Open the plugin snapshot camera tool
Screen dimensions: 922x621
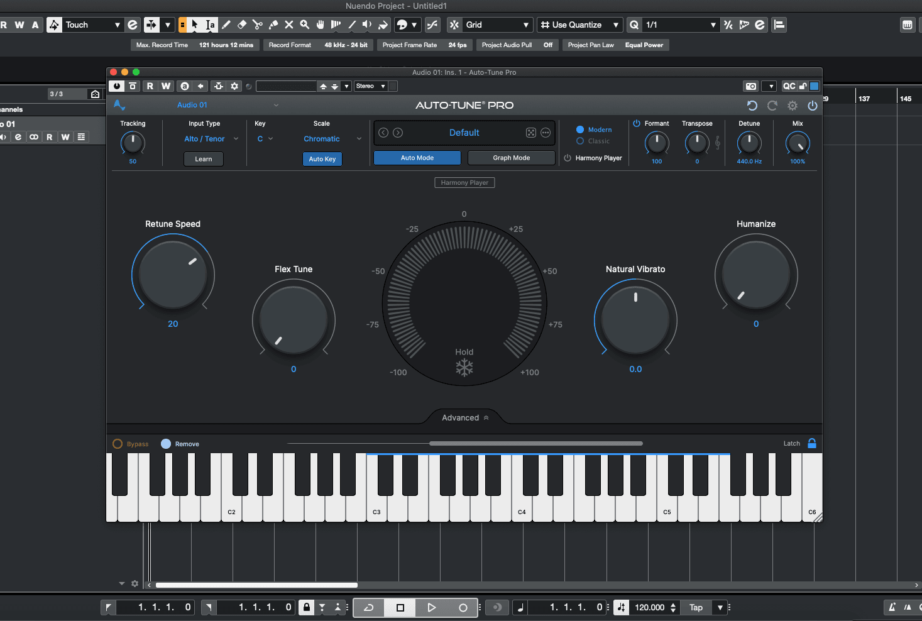(x=750, y=85)
